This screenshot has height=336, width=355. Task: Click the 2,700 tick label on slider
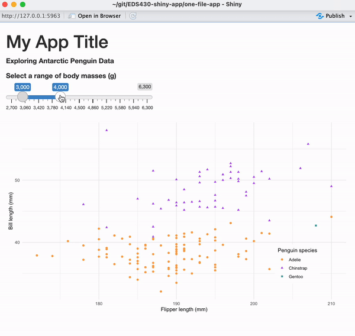click(x=12, y=108)
